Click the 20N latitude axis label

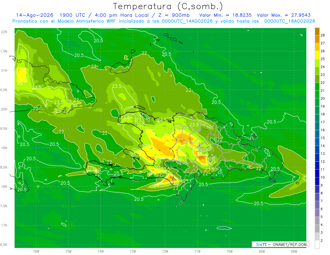coord(4,109)
